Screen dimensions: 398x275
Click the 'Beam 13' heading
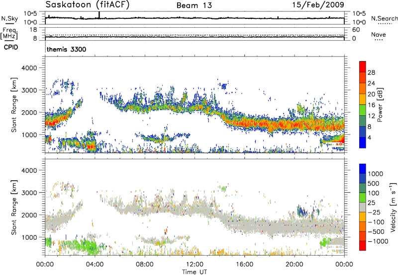tap(194, 5)
